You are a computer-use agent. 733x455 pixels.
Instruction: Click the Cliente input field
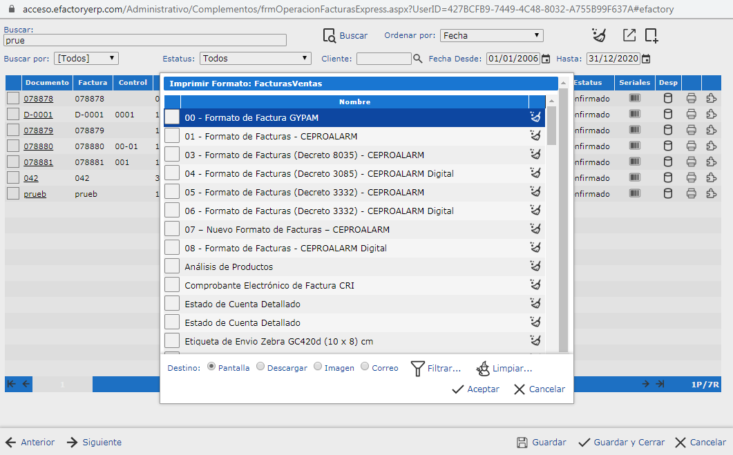(384, 59)
